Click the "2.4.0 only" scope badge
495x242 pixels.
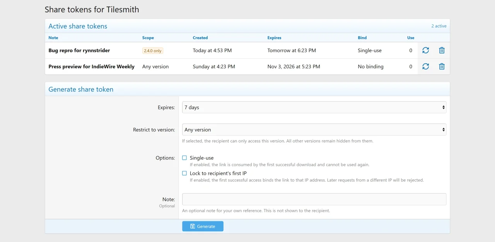point(153,51)
